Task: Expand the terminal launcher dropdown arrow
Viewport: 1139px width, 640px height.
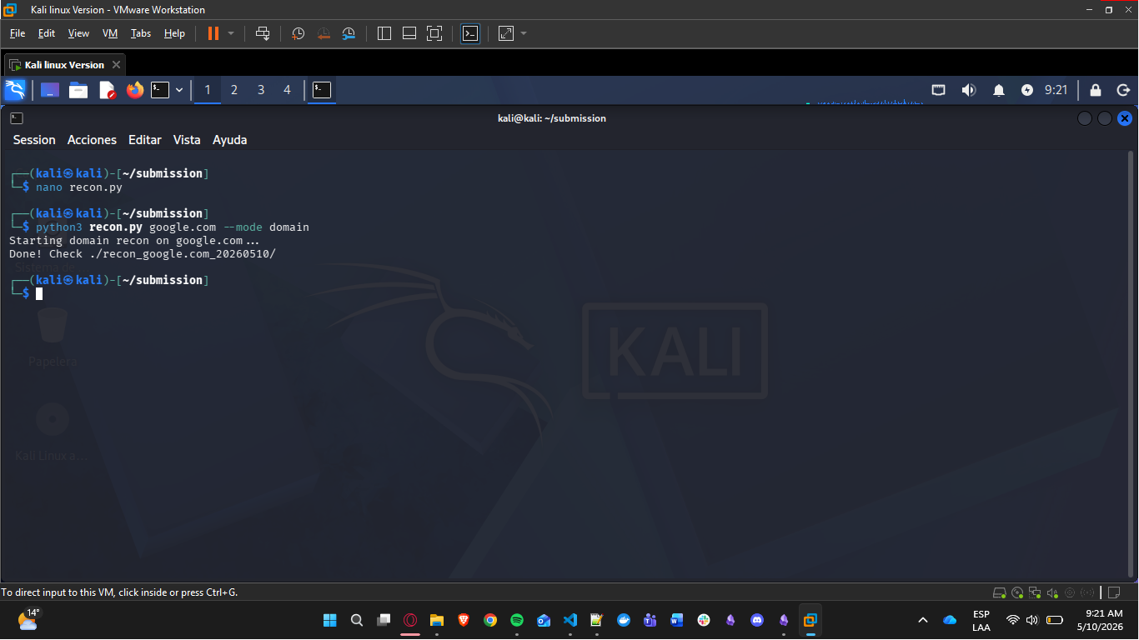Action: click(179, 90)
